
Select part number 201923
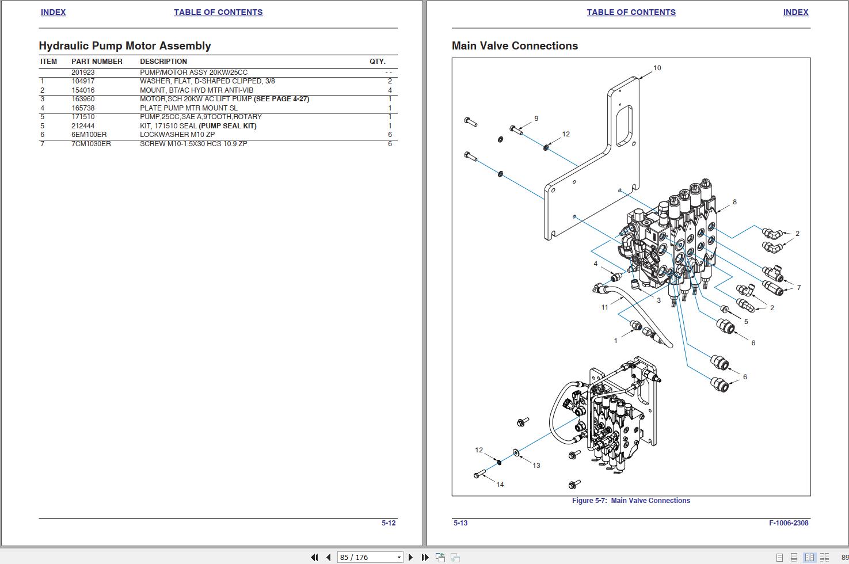click(x=83, y=73)
